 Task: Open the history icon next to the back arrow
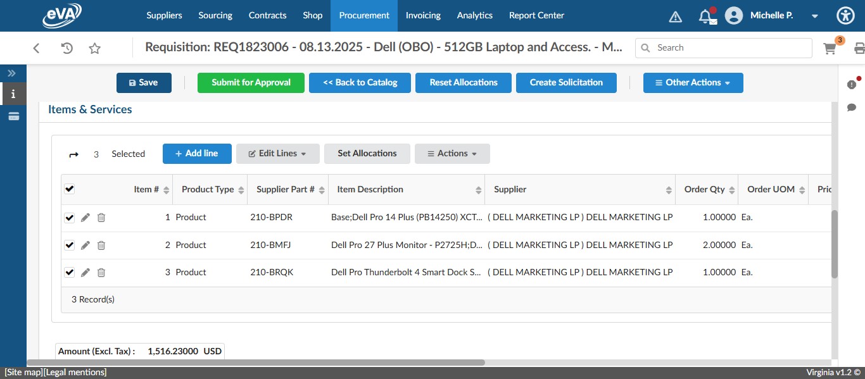click(x=66, y=47)
